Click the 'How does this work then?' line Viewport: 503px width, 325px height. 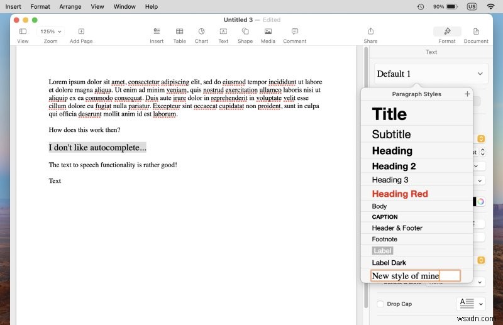click(85, 130)
